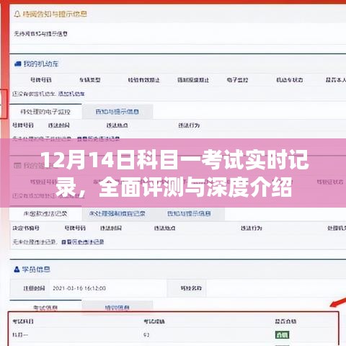
Task: Click 违法地点 header in 未缴款违法记录 table
Action: (165, 228)
